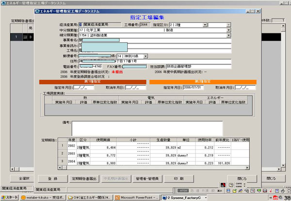
Task: Click 全選択 button in background window
Action: (22, 179)
